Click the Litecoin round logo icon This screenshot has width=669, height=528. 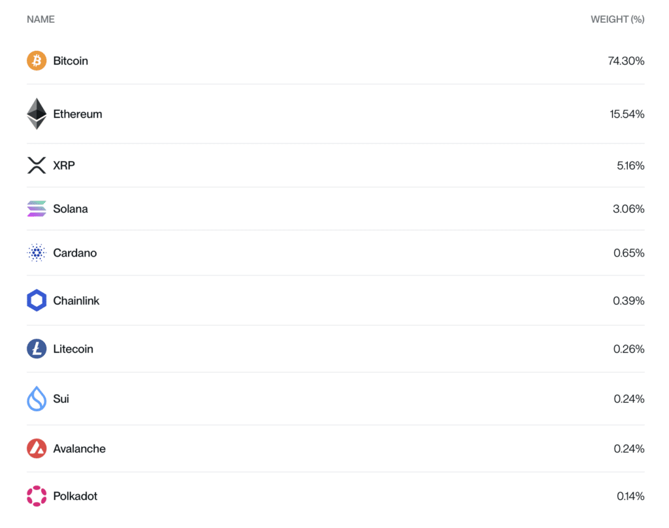37,349
